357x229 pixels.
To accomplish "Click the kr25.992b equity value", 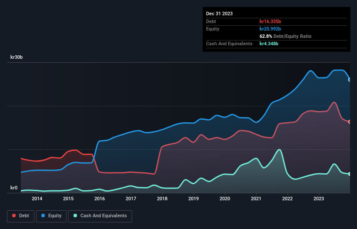I will [270, 29].
